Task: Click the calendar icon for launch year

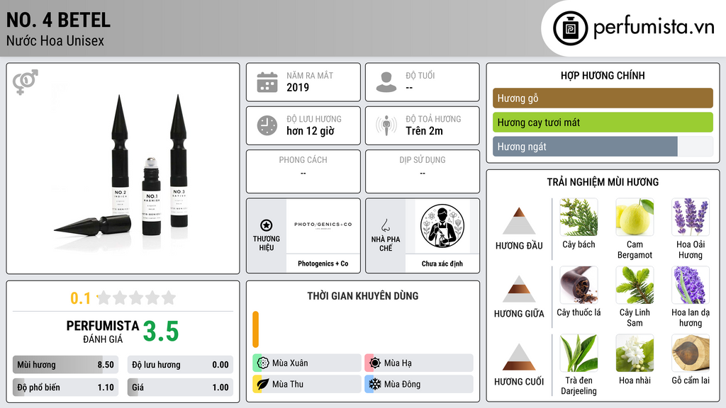Action: coord(267,82)
